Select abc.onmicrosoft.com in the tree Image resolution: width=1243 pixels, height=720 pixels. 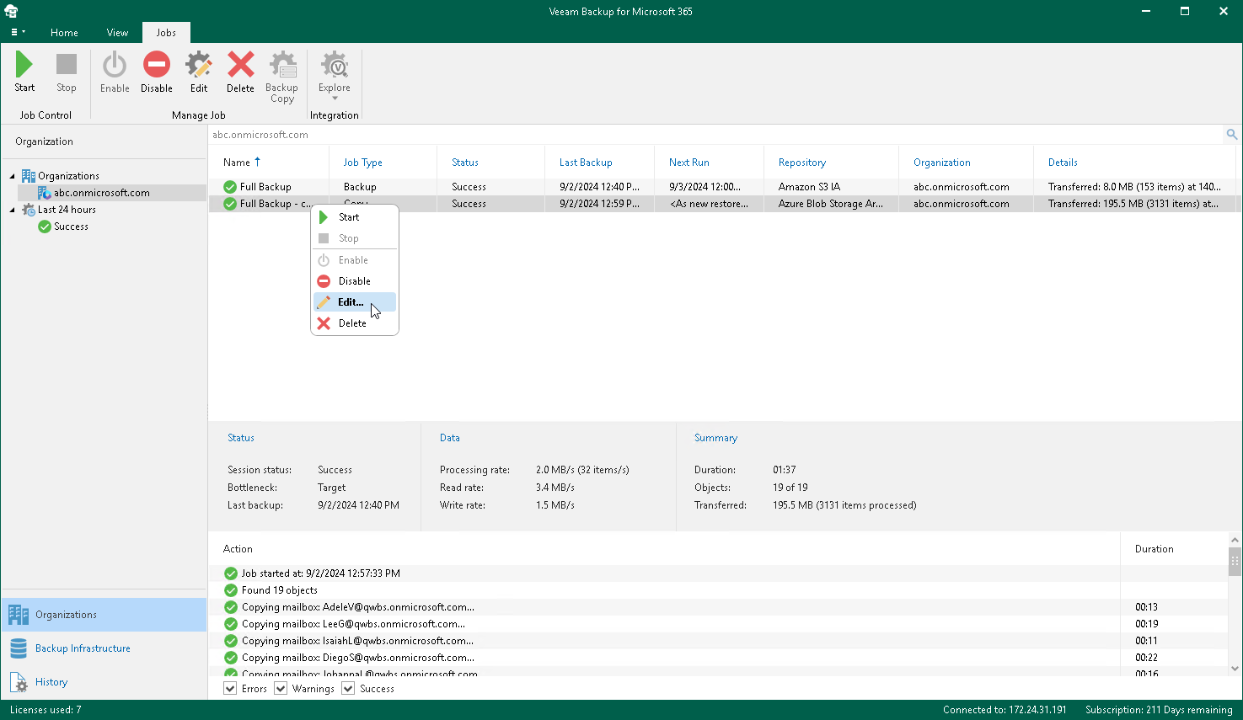[102, 193]
